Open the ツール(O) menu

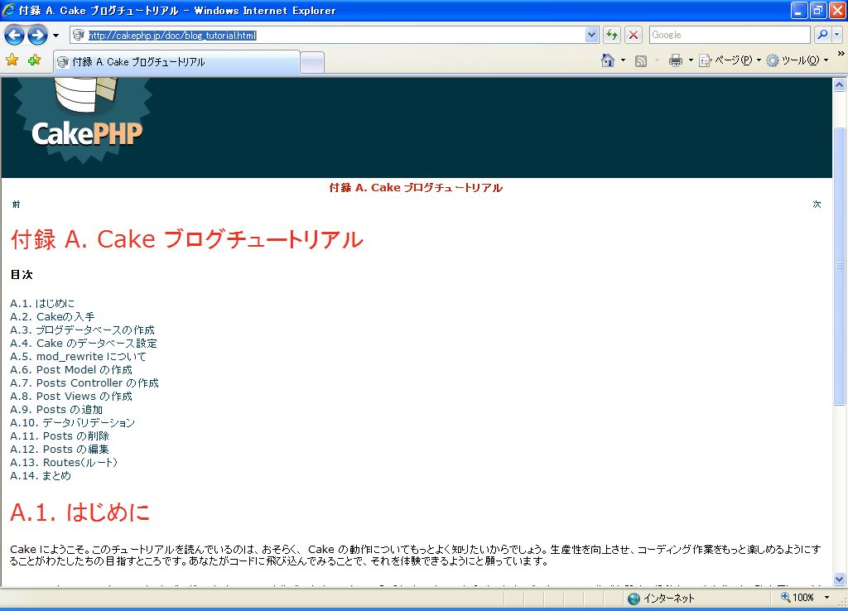coord(796,60)
